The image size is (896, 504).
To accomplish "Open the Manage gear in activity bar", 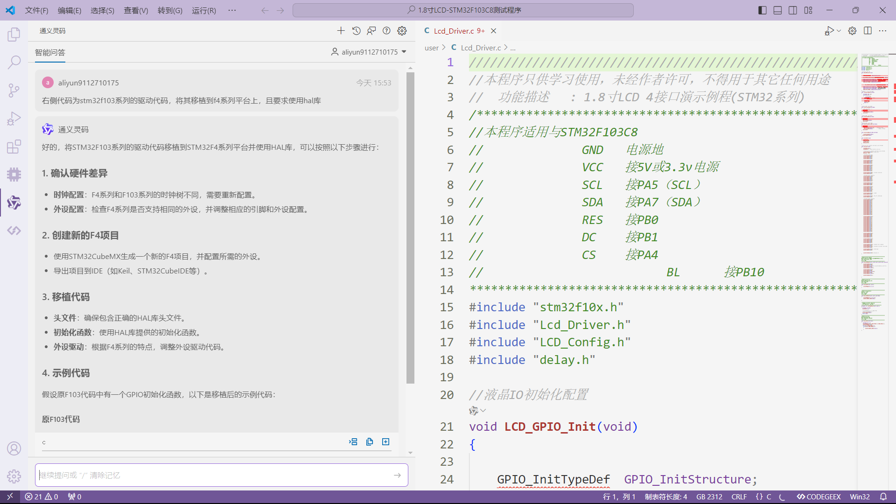I will (x=14, y=476).
